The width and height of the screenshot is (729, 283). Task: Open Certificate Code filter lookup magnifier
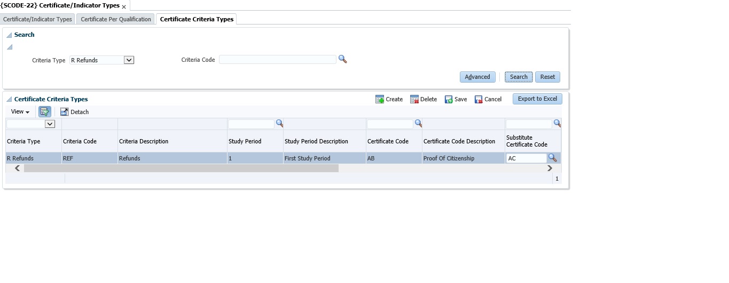418,123
